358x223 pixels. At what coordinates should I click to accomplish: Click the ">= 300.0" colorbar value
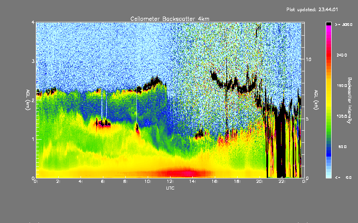pos(344,25)
